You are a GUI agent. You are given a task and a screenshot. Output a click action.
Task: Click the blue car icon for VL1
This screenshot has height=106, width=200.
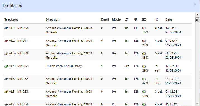(x=6, y=28)
